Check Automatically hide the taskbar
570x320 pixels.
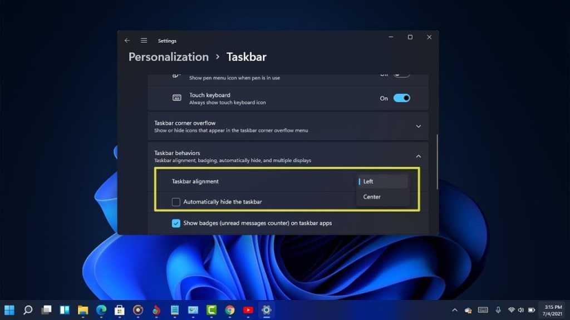176,202
